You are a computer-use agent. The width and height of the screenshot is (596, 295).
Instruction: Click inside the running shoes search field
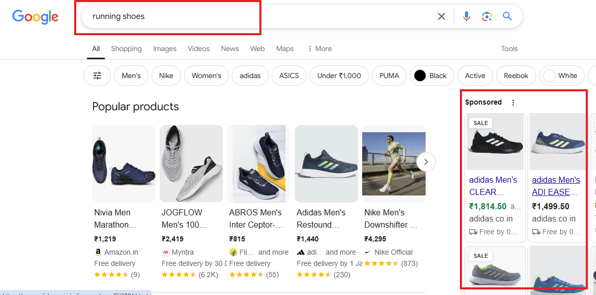pyautogui.click(x=258, y=16)
